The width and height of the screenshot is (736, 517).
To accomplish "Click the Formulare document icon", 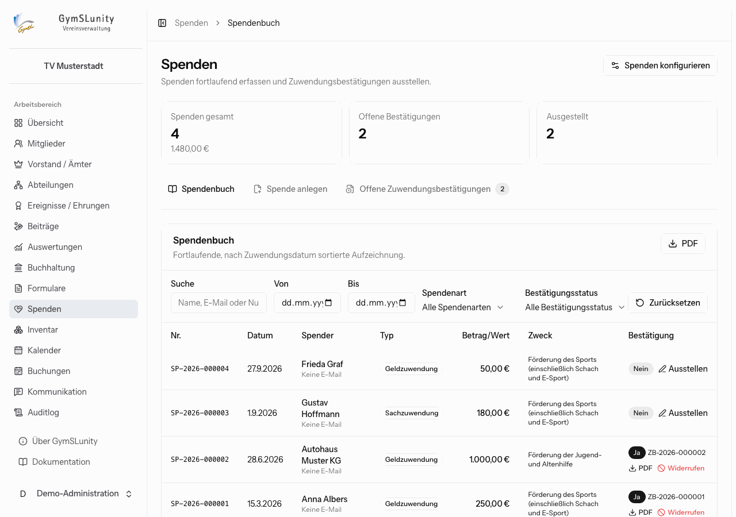I will coord(18,288).
